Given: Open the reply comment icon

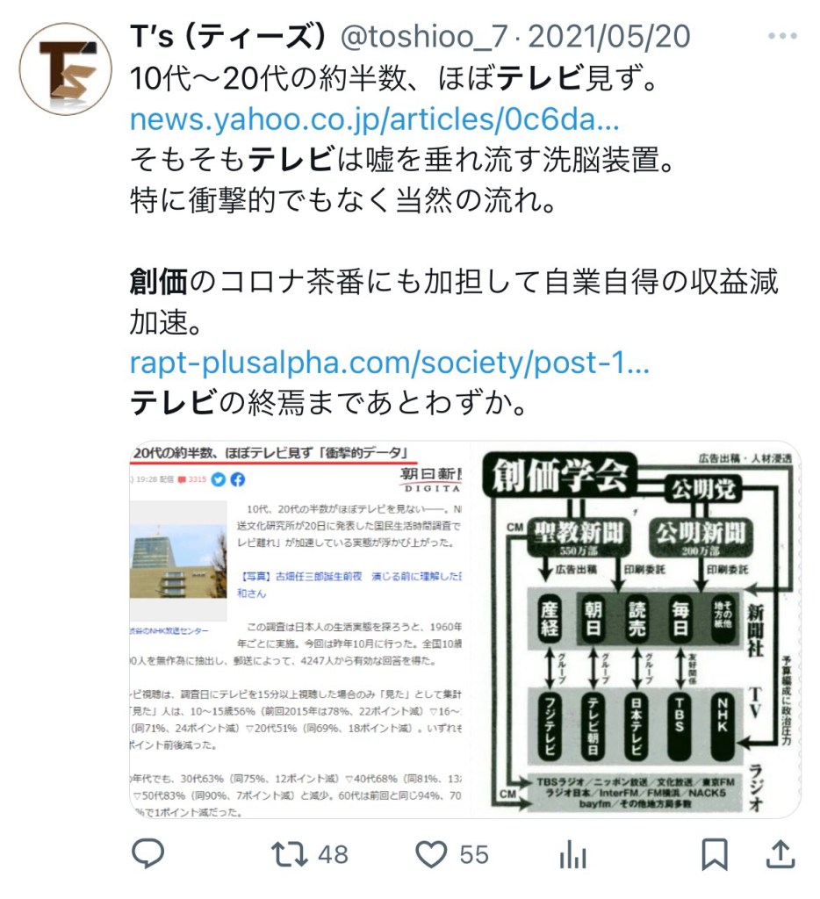Looking at the screenshot, I should pos(148,853).
